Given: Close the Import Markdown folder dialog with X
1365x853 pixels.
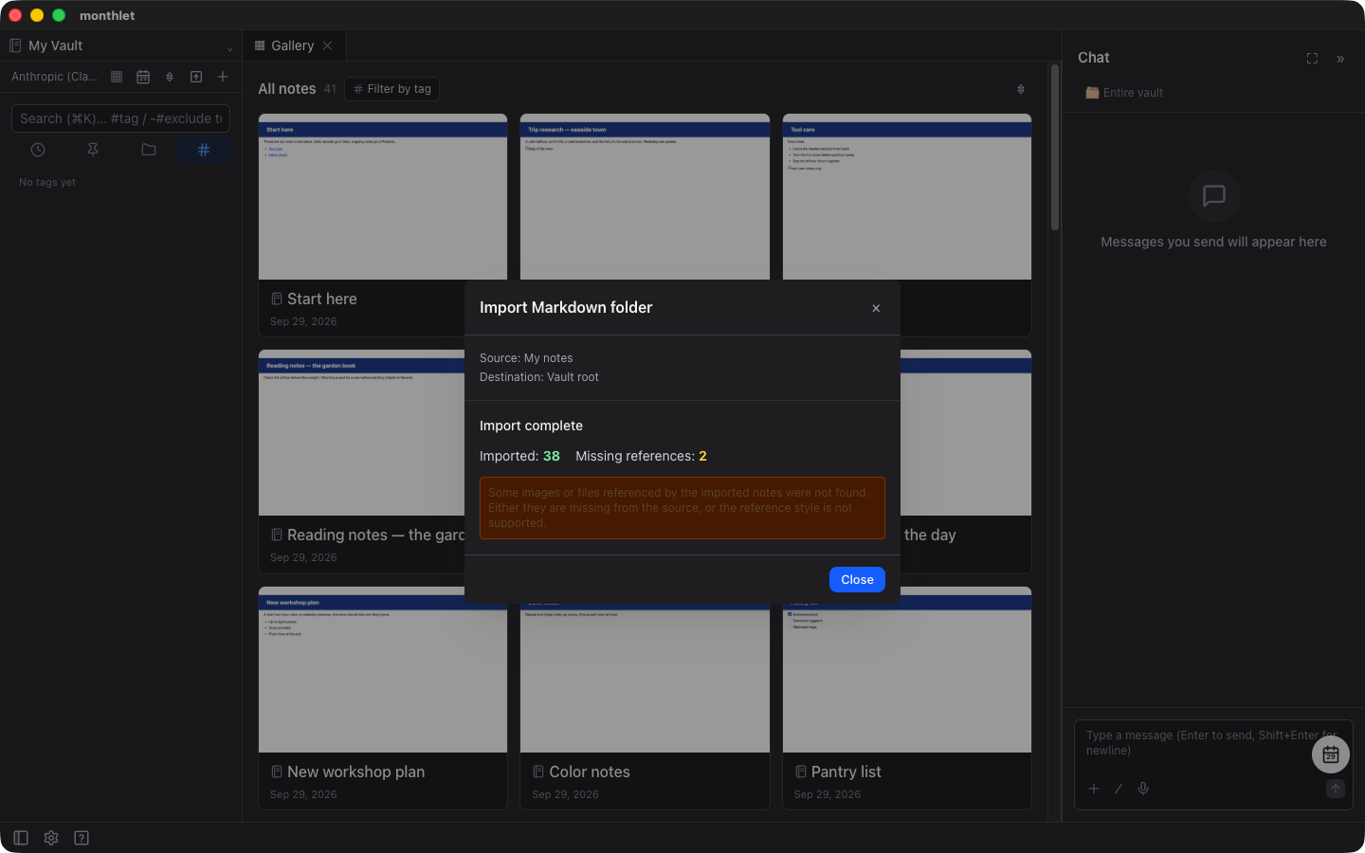Looking at the screenshot, I should (876, 308).
